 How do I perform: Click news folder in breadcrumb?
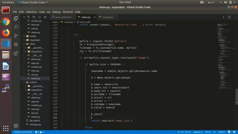coord(55,22)
